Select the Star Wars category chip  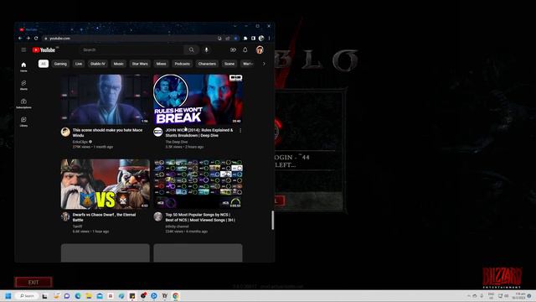tap(140, 64)
